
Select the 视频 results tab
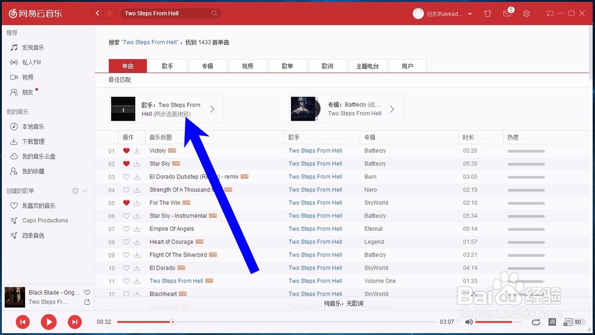(248, 66)
